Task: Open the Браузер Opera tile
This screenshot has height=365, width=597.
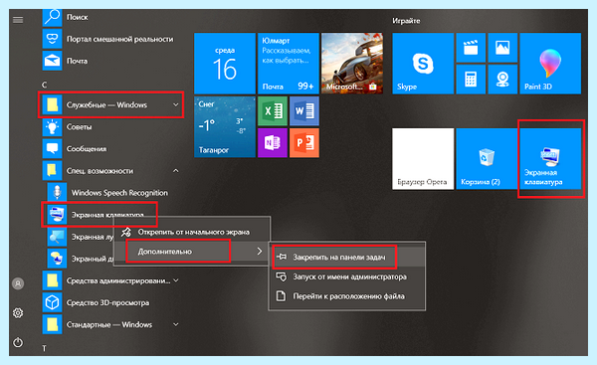Action: click(423, 158)
